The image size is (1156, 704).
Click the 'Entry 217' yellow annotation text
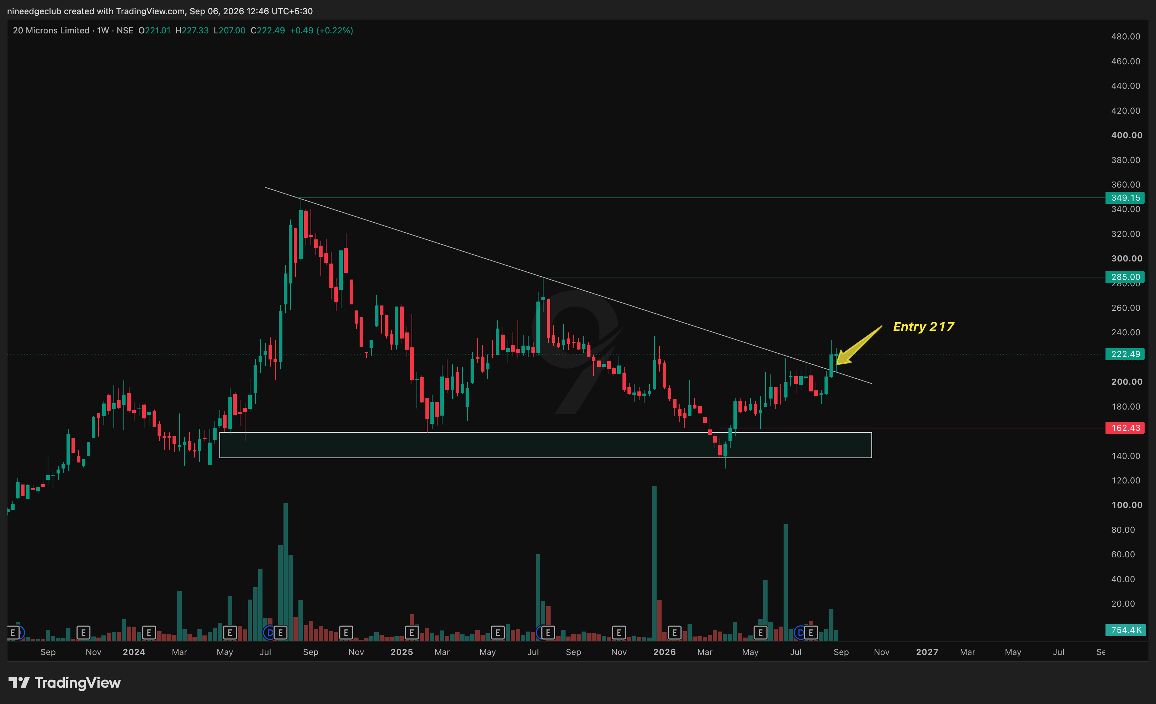[x=923, y=326]
